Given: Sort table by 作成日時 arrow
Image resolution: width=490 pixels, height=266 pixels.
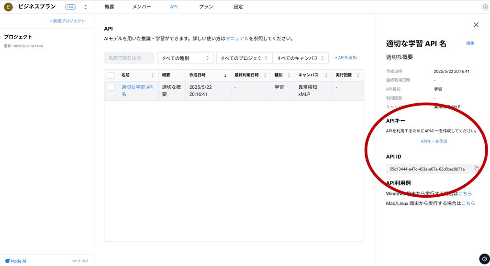Looking at the screenshot, I should coord(225,75).
